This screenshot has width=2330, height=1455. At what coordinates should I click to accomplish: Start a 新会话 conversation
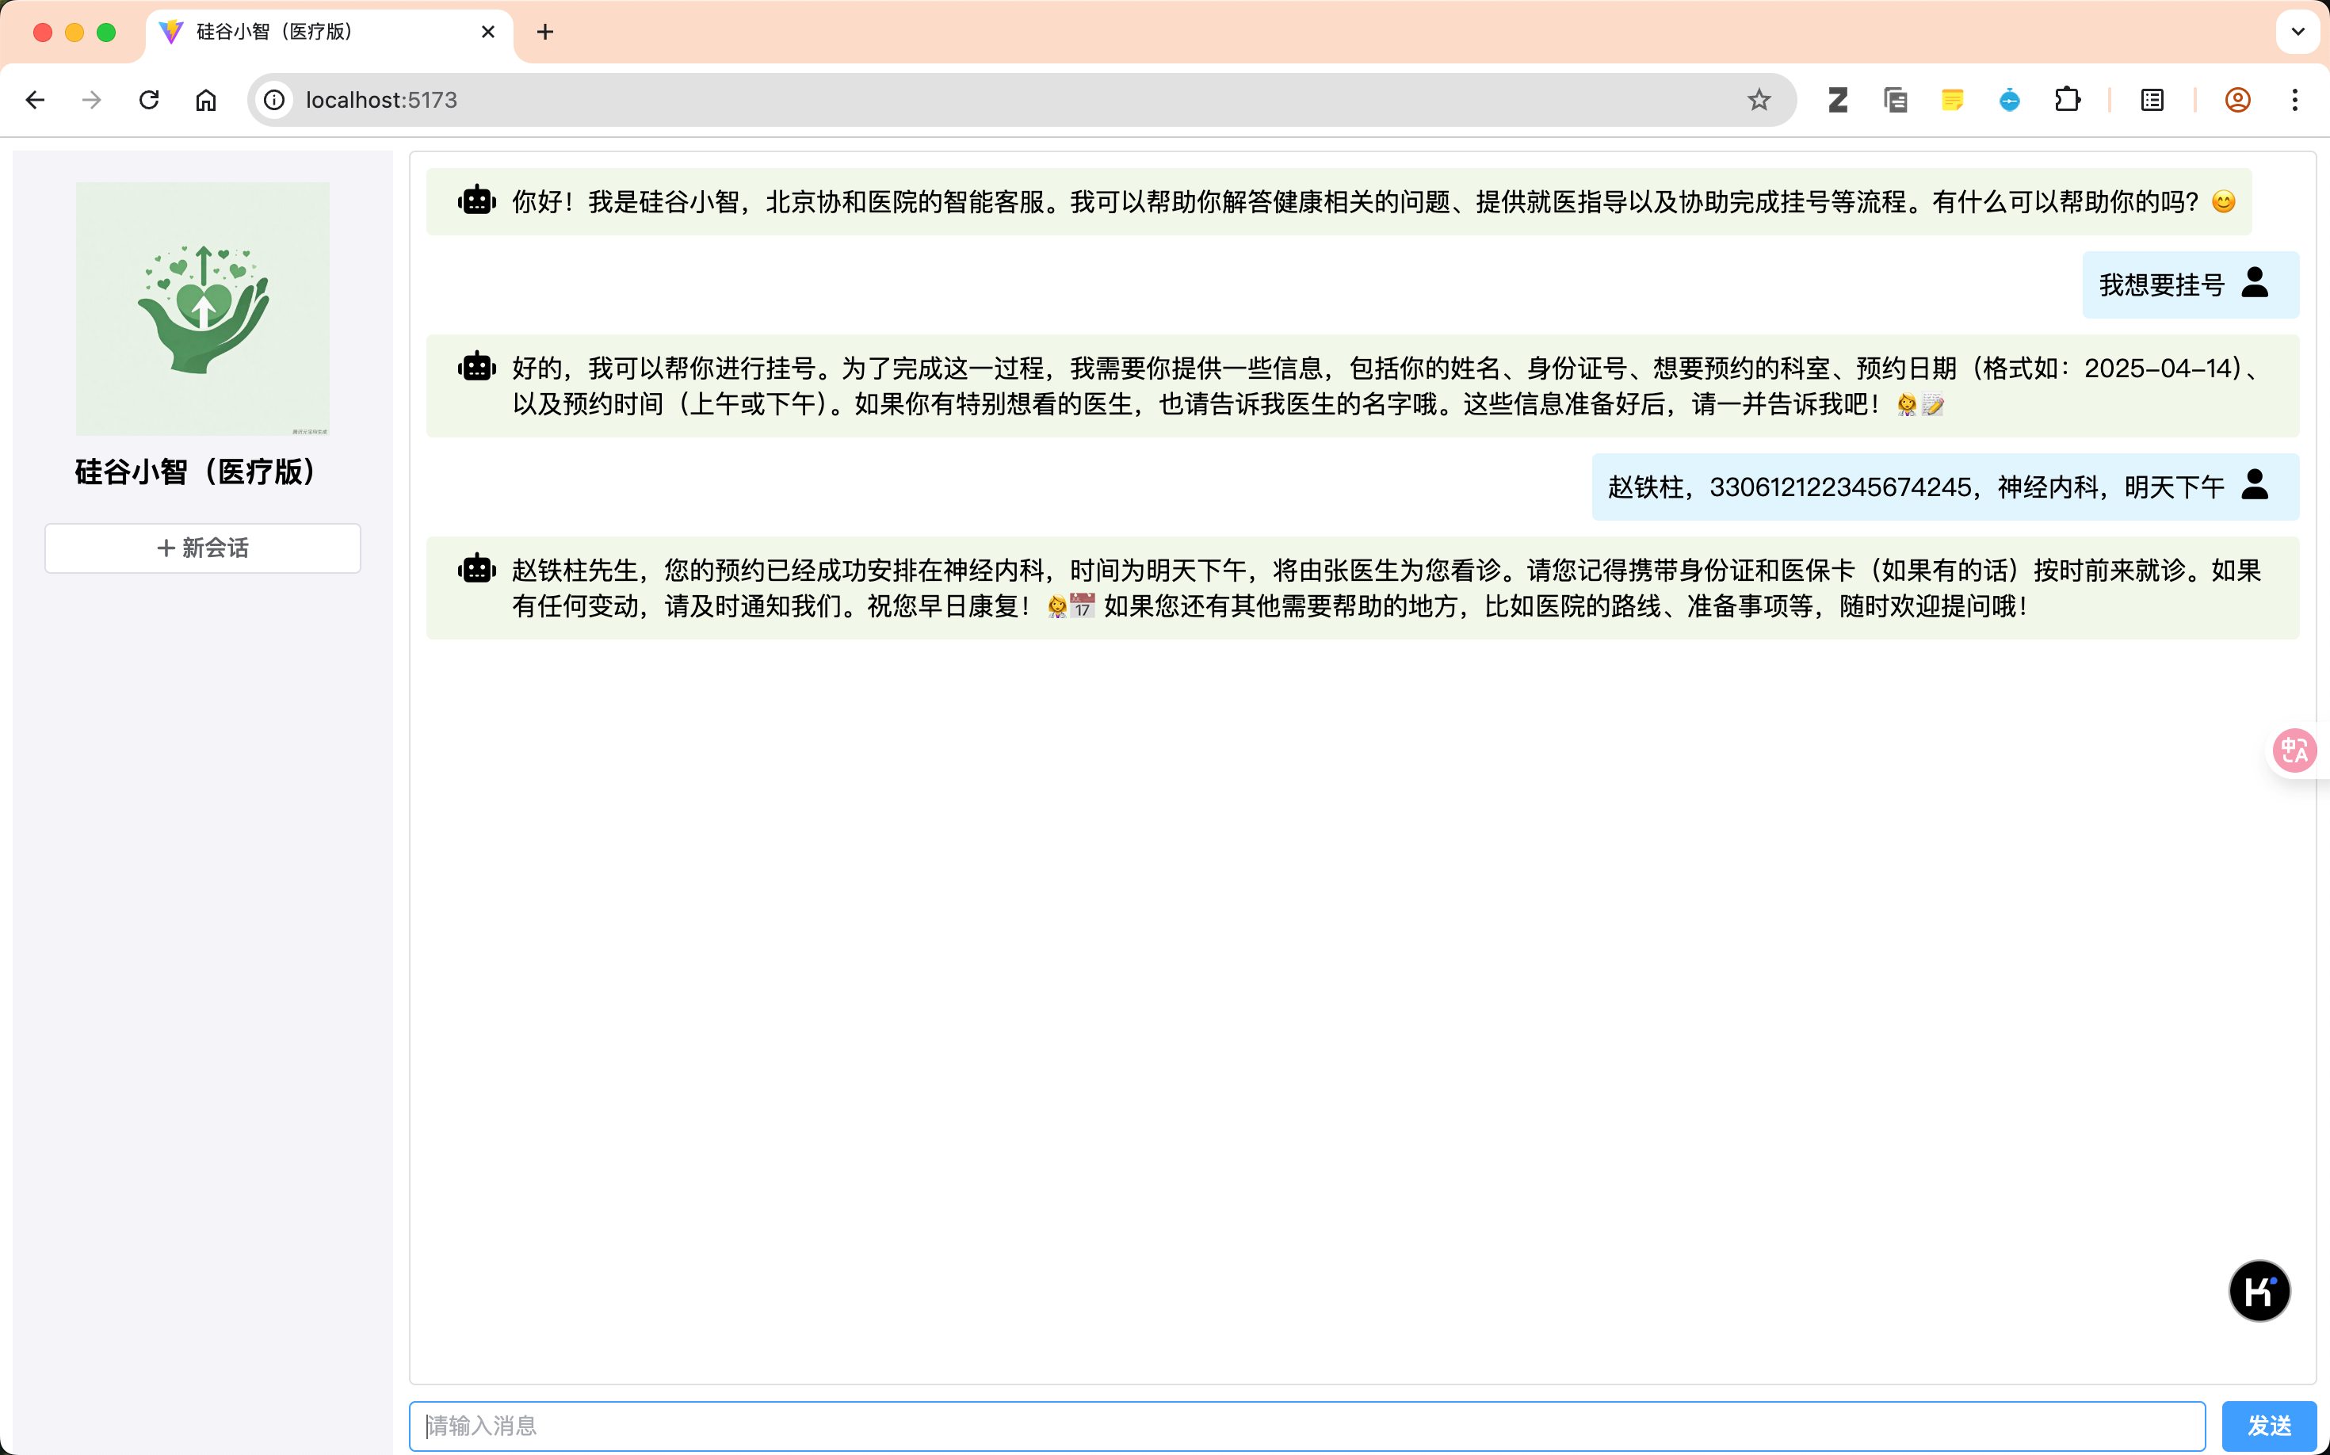coord(203,548)
